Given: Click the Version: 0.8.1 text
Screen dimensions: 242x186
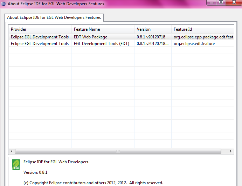Looking at the screenshot, I should tap(35, 172).
